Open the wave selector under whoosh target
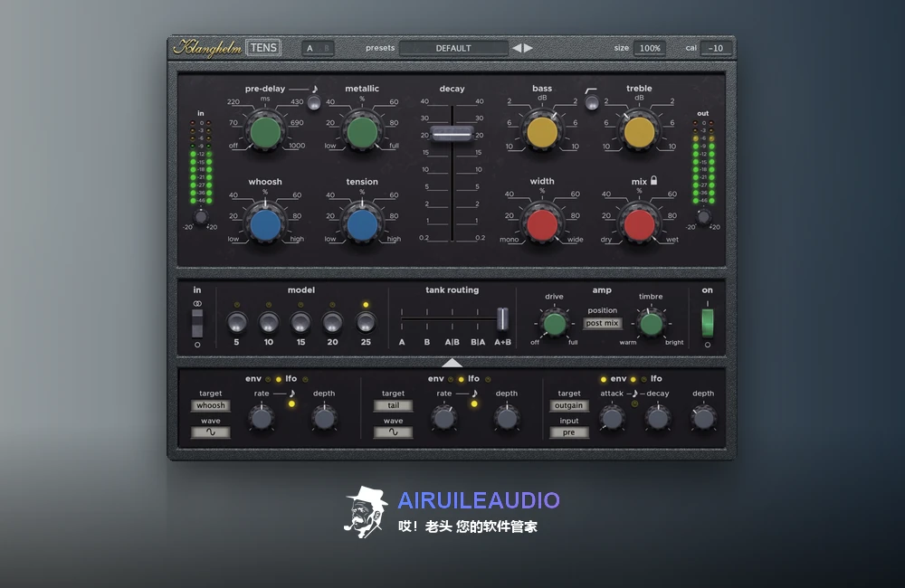Screen dimensions: 905x588 (211, 432)
